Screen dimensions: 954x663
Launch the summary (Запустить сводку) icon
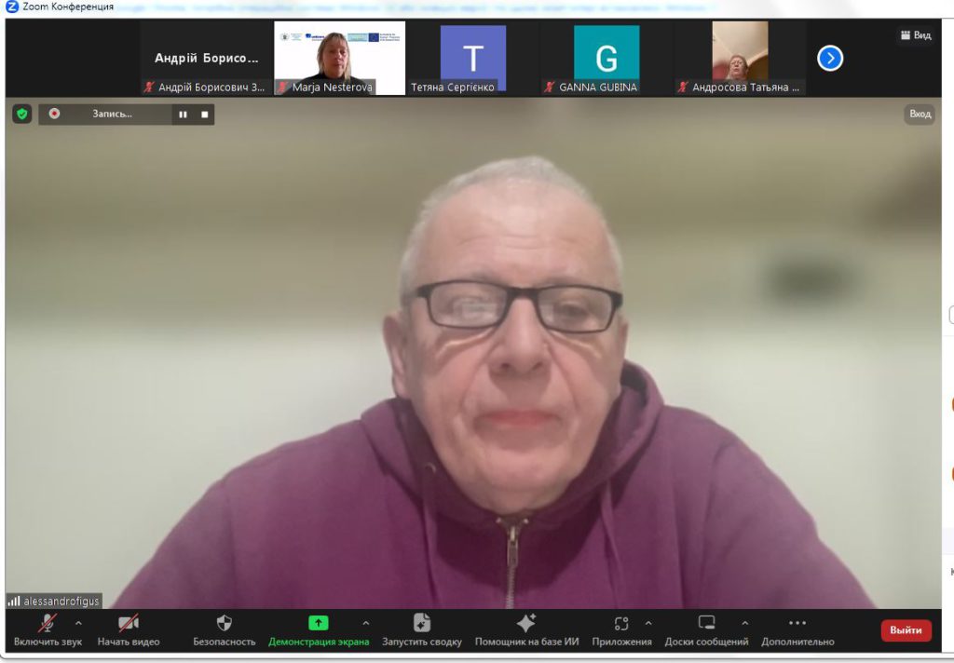point(421,624)
